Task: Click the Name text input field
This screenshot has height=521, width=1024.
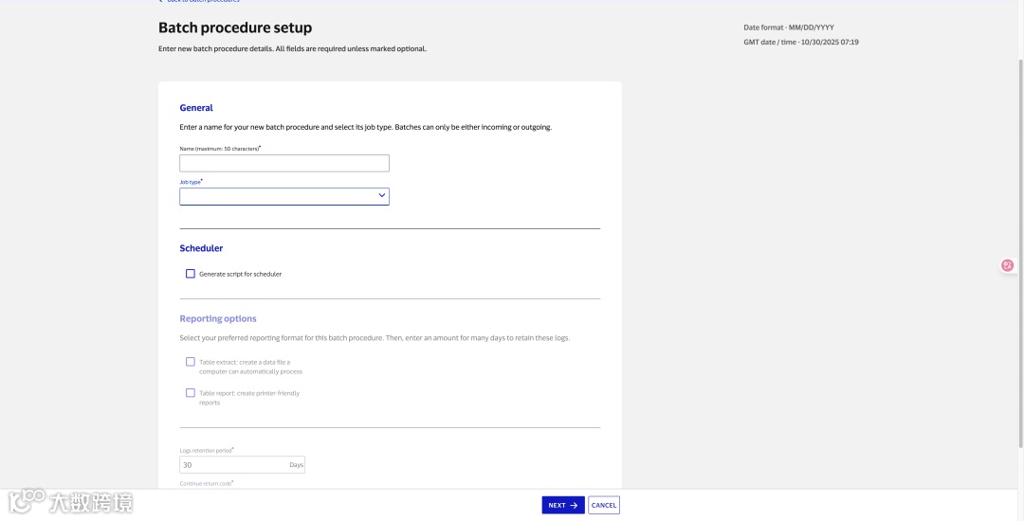Action: tap(284, 163)
